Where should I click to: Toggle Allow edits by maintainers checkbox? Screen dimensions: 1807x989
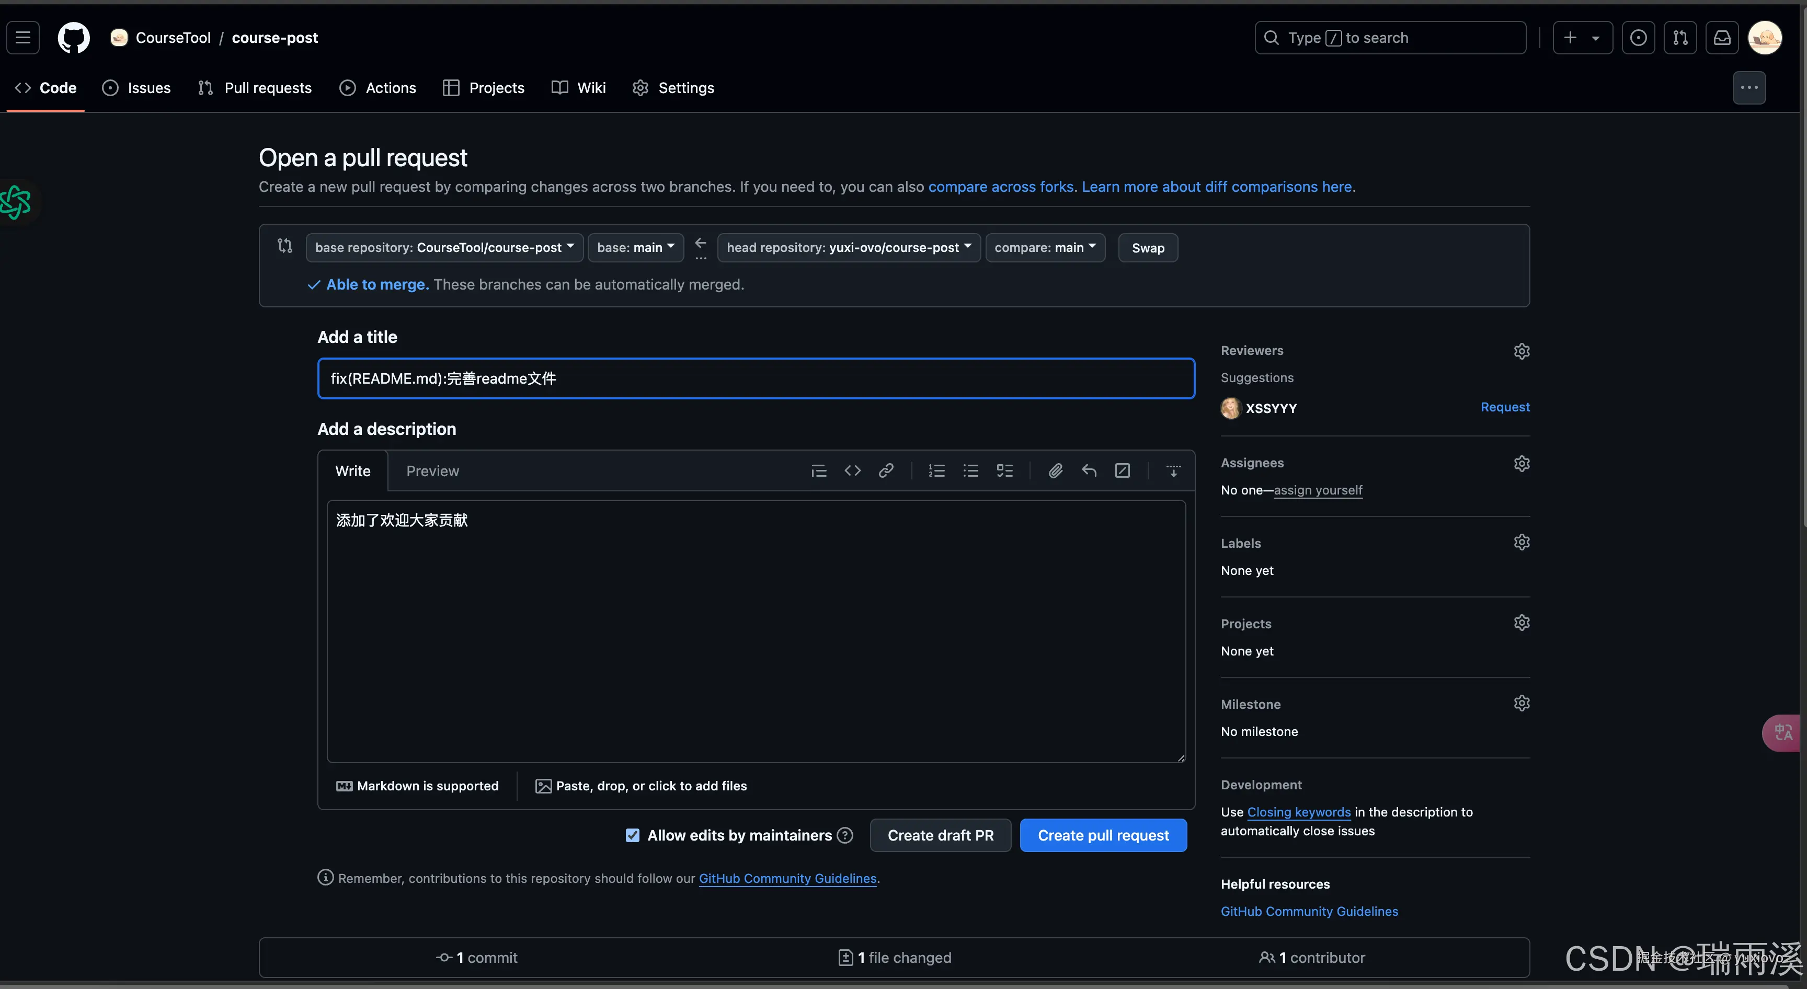pos(632,835)
